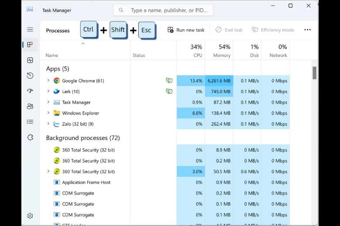
Task: Open the Details page in sidebar
Action: pos(30,122)
